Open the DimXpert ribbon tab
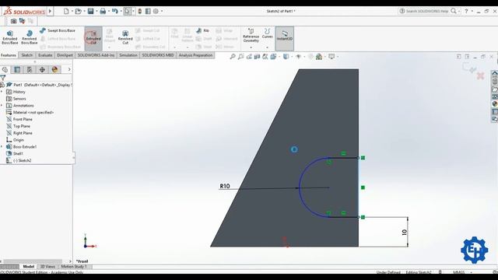Viewport: 498px width, 280px height. (x=65, y=55)
